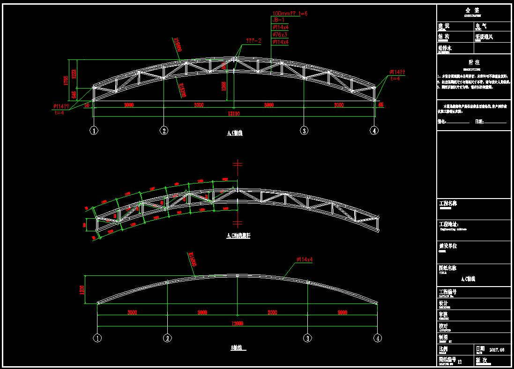Select axis bubble 4 under the bottom arch
514x369 pixels.
(x=377, y=338)
